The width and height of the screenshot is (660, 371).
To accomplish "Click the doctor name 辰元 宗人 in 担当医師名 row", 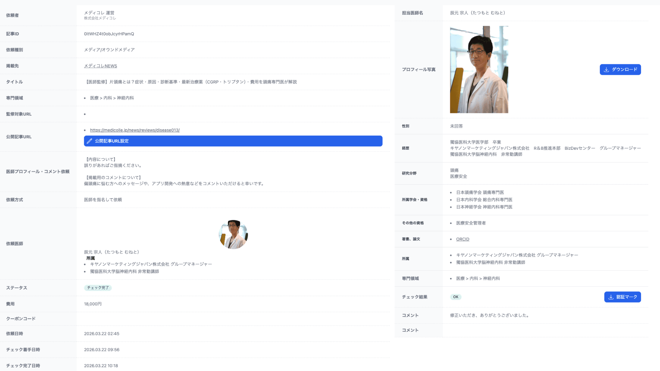I will pos(478,13).
